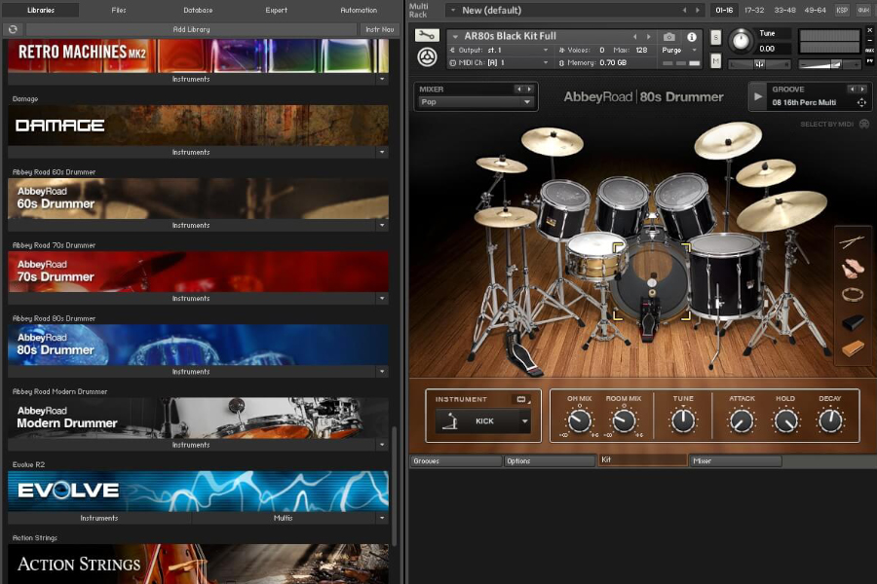Open the Grooves page tab
The height and width of the screenshot is (584, 877).
456,461
